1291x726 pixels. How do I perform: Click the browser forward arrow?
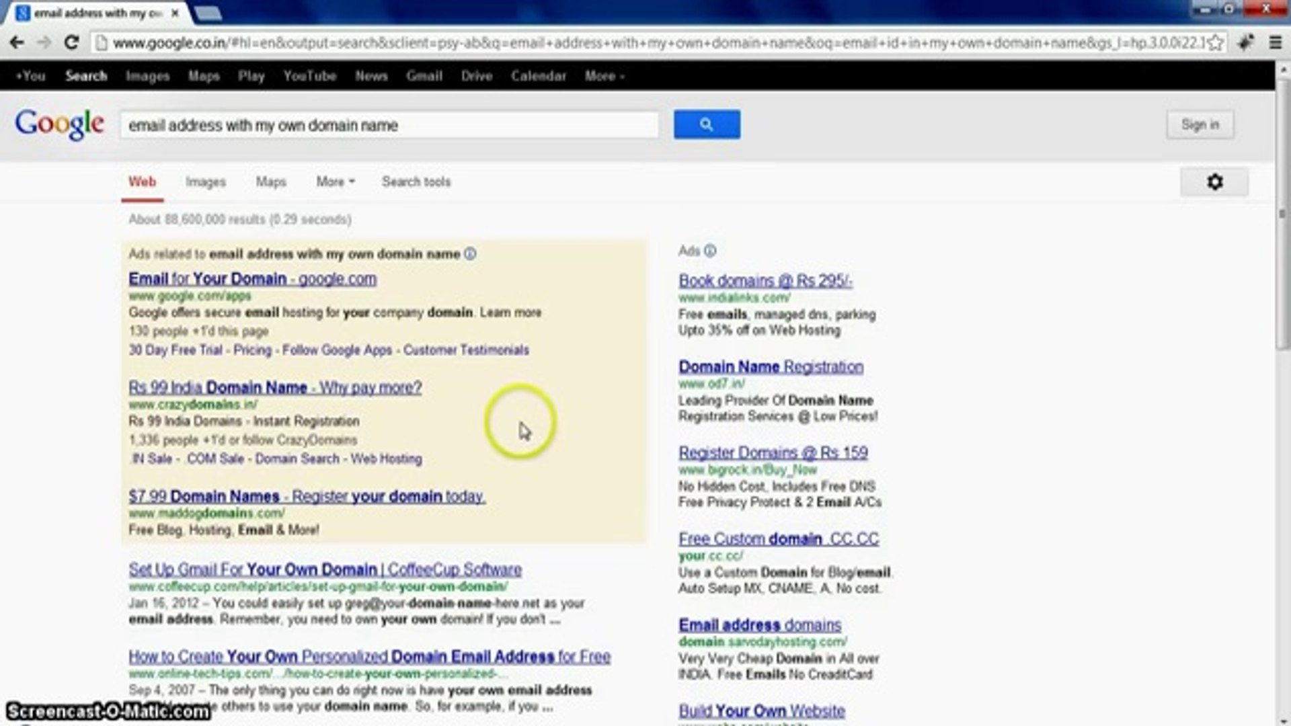[44, 43]
